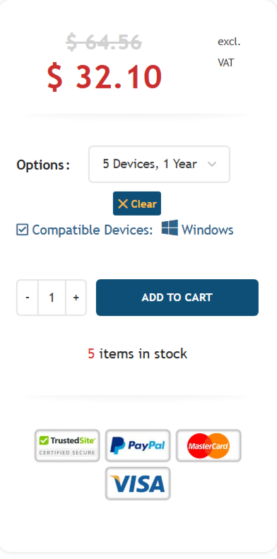Open the 5 Devices, 1 Year dropdown
277x559 pixels.
pyautogui.click(x=159, y=165)
